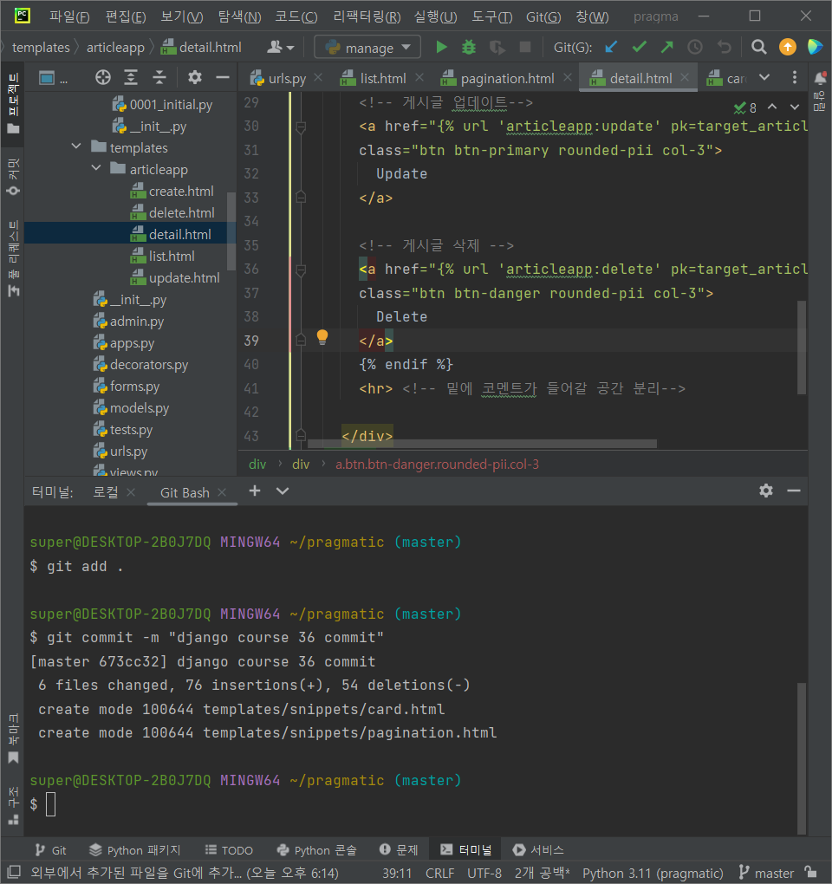The image size is (832, 884).
Task: Update project with Git pull arrow
Action: [x=610, y=48]
